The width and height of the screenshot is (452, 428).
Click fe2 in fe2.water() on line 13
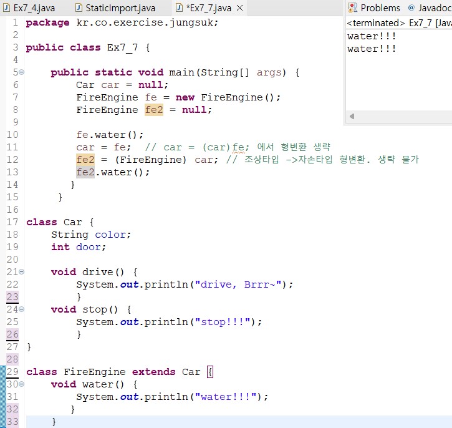[x=85, y=172]
